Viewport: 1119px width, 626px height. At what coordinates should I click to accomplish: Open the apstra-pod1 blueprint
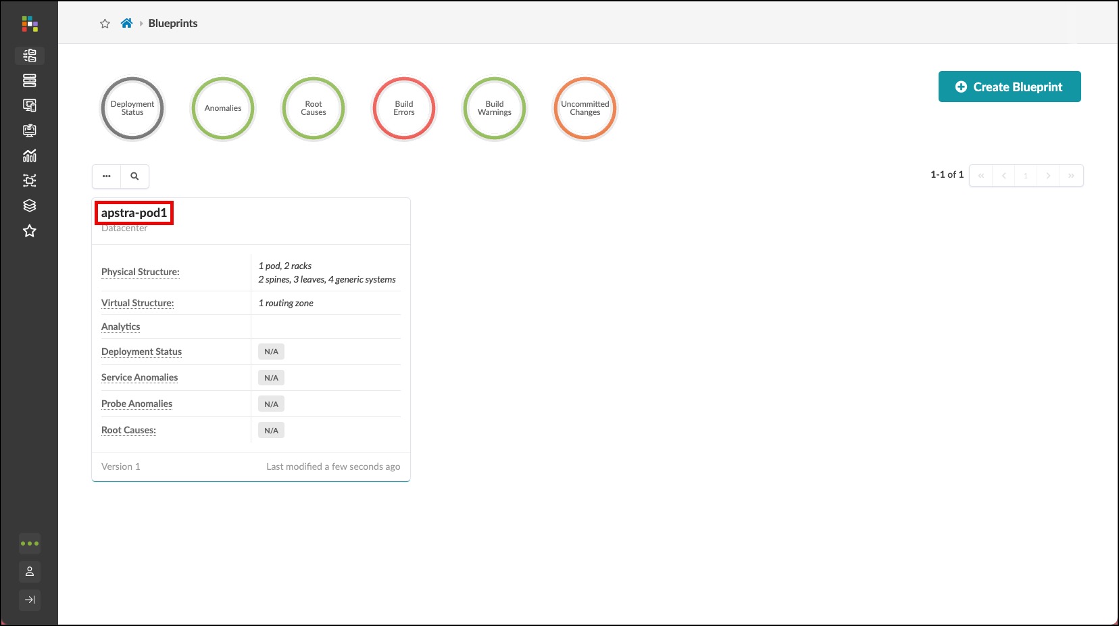134,213
